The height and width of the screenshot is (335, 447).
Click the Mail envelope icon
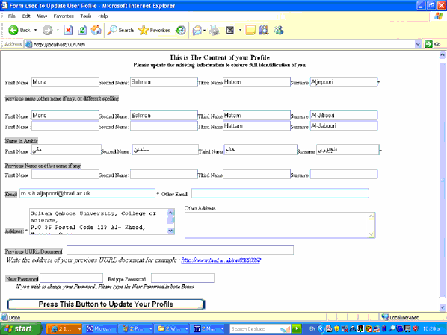197,30
